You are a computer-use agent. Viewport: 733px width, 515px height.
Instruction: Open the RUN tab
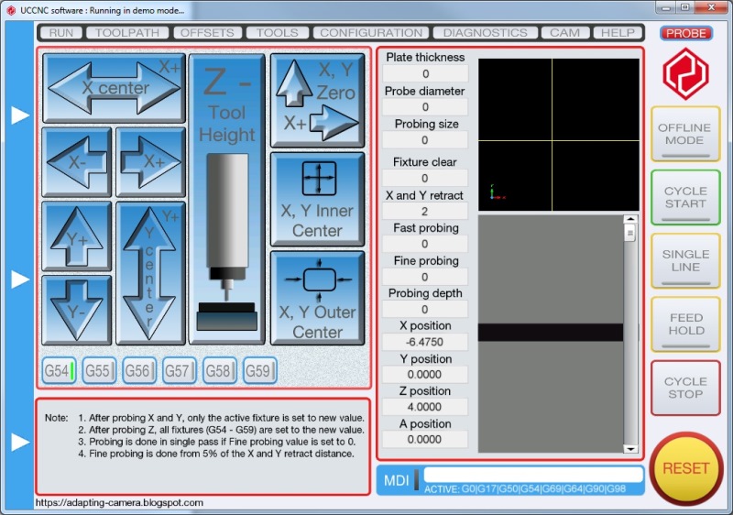[61, 33]
